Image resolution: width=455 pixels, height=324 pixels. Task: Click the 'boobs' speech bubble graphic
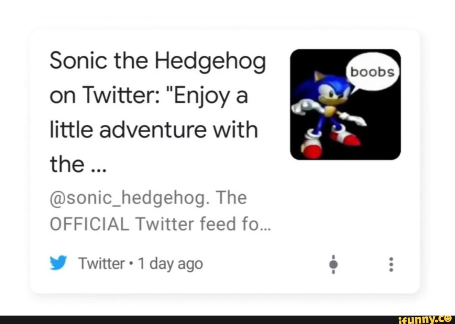(x=372, y=71)
